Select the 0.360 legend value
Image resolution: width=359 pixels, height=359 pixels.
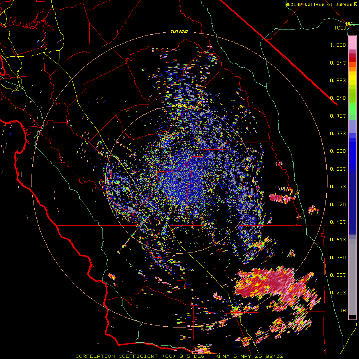[338, 258]
